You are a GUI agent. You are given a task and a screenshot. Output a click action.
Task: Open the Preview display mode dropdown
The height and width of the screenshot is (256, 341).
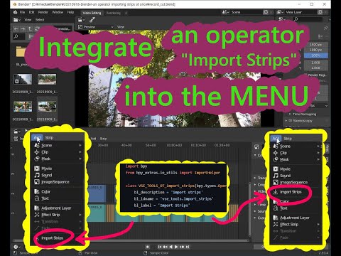click(x=96, y=27)
